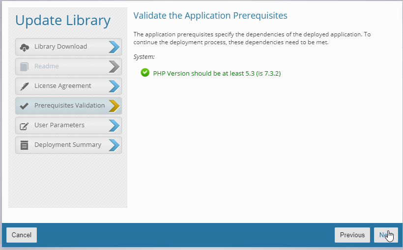403x250 pixels.
Task: Go back with the Previous button
Action: pos(352,235)
